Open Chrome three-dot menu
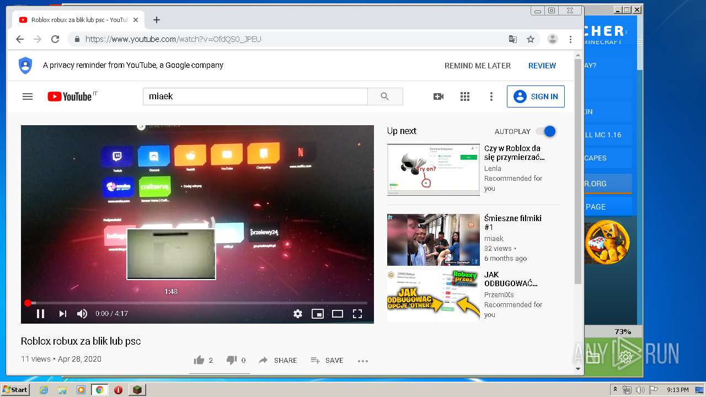Image resolution: width=706 pixels, height=397 pixels. tap(571, 39)
